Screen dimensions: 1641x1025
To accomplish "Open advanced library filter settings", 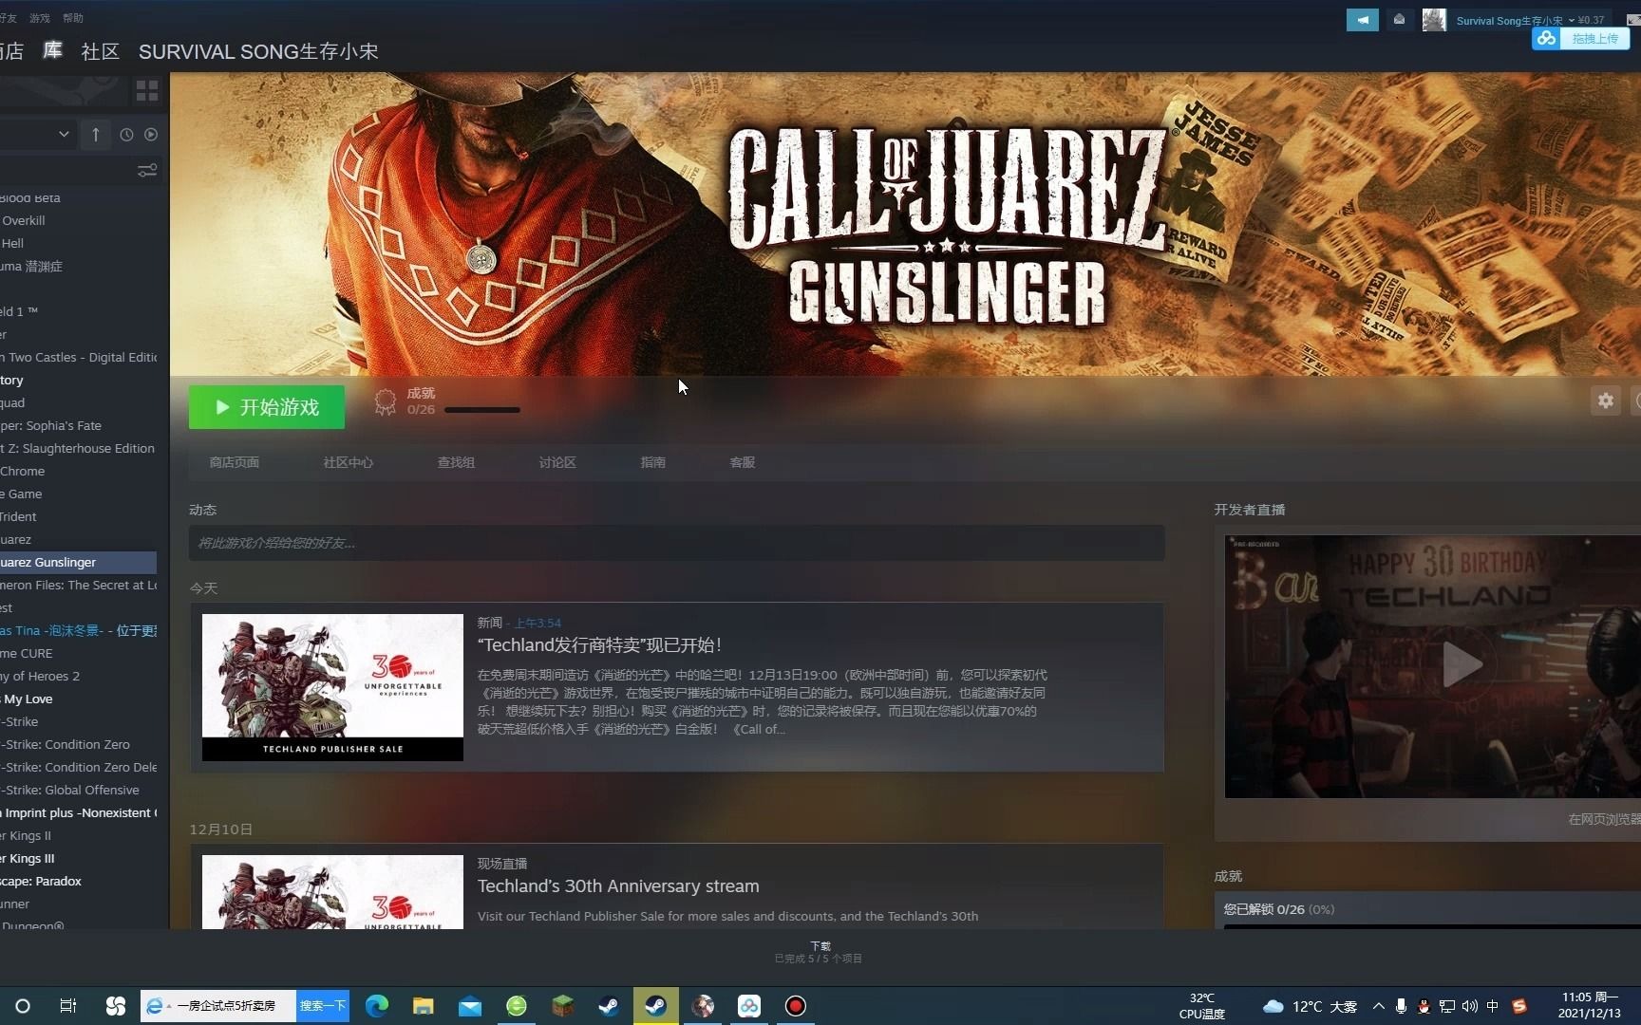I will coord(147,171).
